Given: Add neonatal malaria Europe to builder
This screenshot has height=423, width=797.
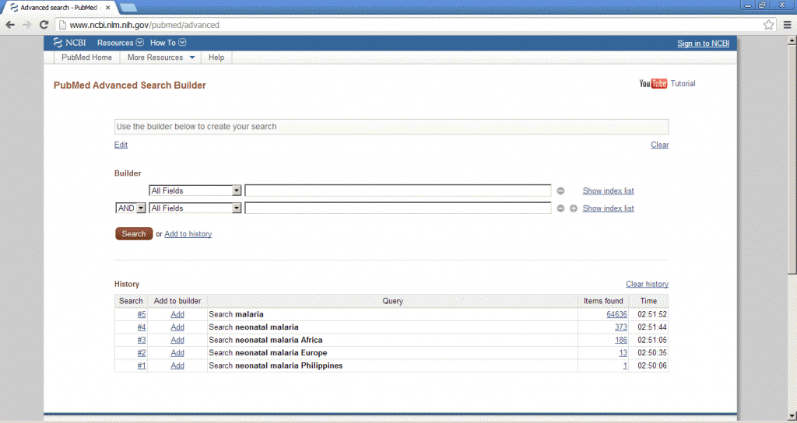Looking at the screenshot, I should tap(177, 353).
